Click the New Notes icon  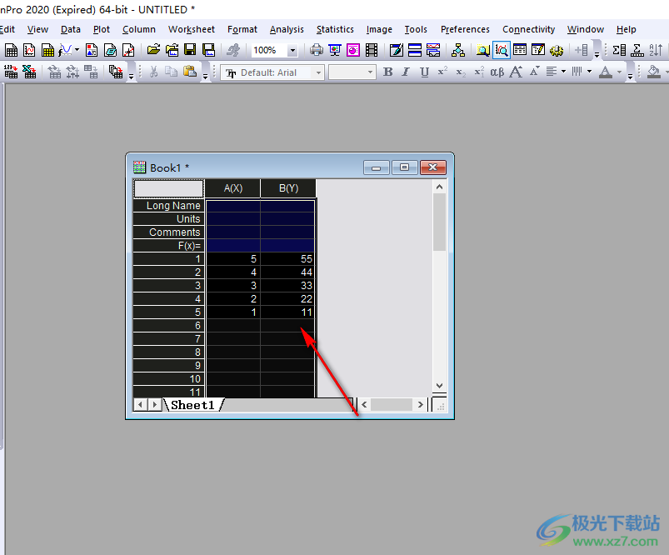point(110,50)
